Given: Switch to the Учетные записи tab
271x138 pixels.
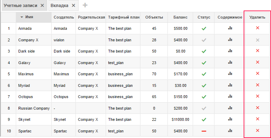Looking at the screenshot, I should tap(21, 6).
